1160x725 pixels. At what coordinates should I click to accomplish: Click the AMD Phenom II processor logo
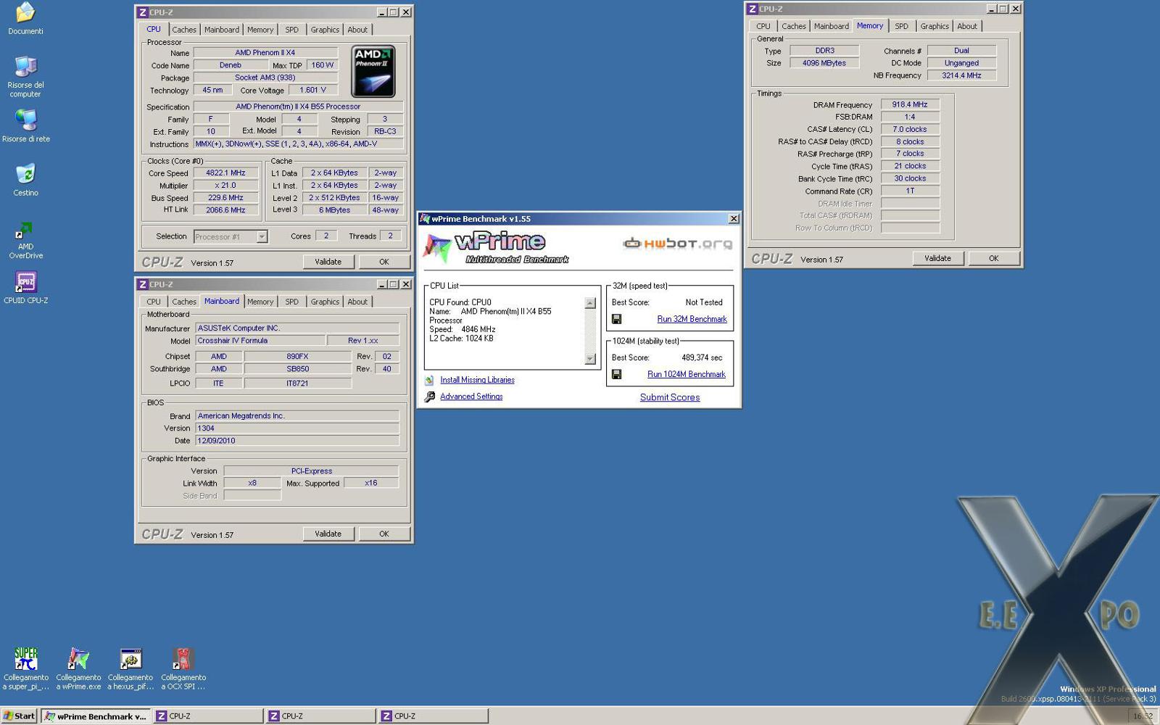coord(373,72)
